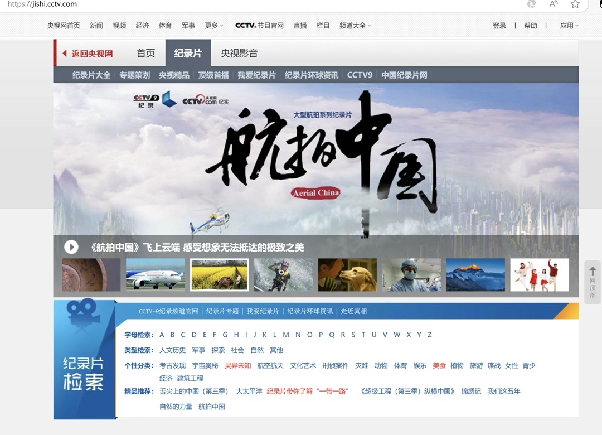Open 舌尖上的中国（第三季）recommendation
Screen dimensions: 602x435
pyautogui.click(x=193, y=391)
